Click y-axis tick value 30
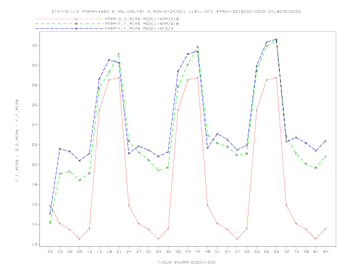 [35, 65]
